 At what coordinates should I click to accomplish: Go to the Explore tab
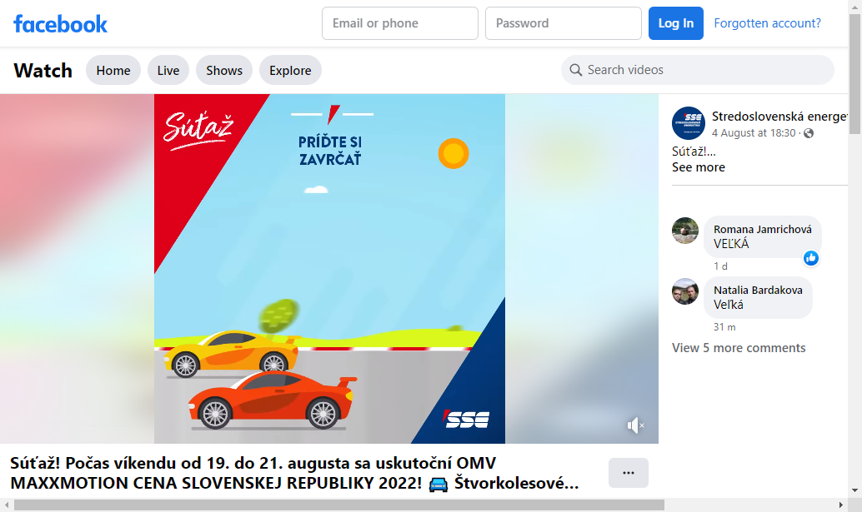pos(290,70)
